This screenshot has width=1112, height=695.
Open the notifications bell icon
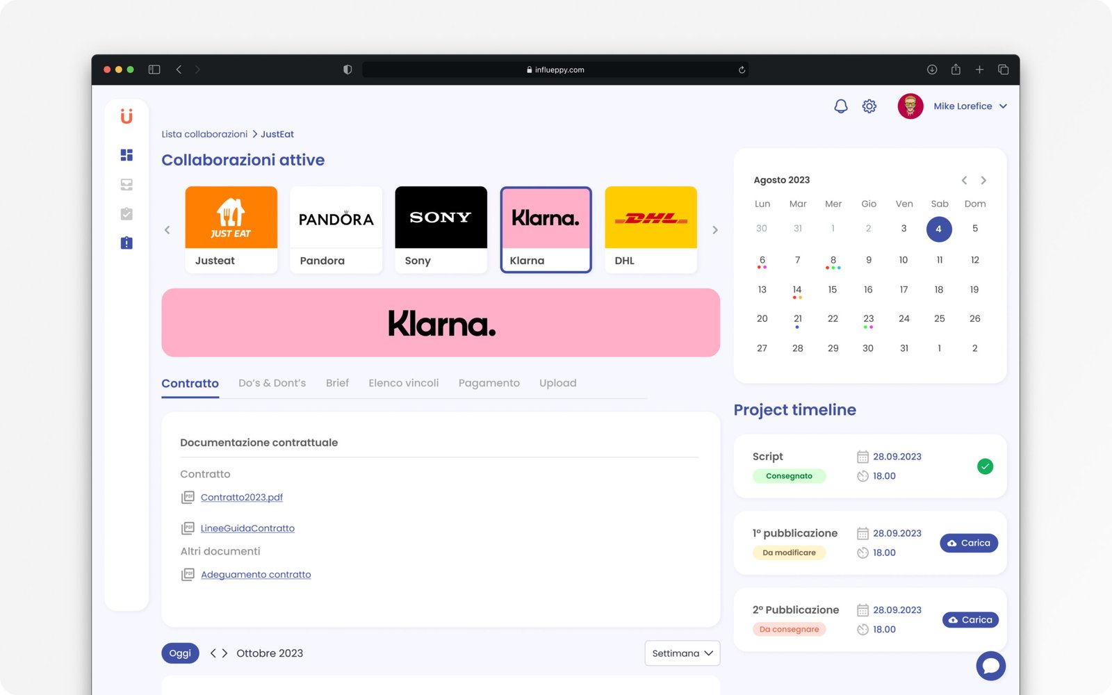(840, 106)
